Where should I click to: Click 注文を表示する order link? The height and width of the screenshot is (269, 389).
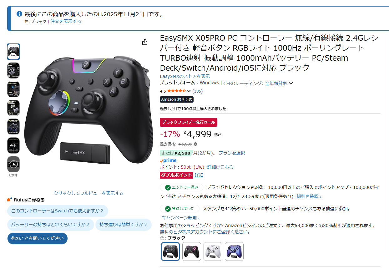(x=66, y=21)
